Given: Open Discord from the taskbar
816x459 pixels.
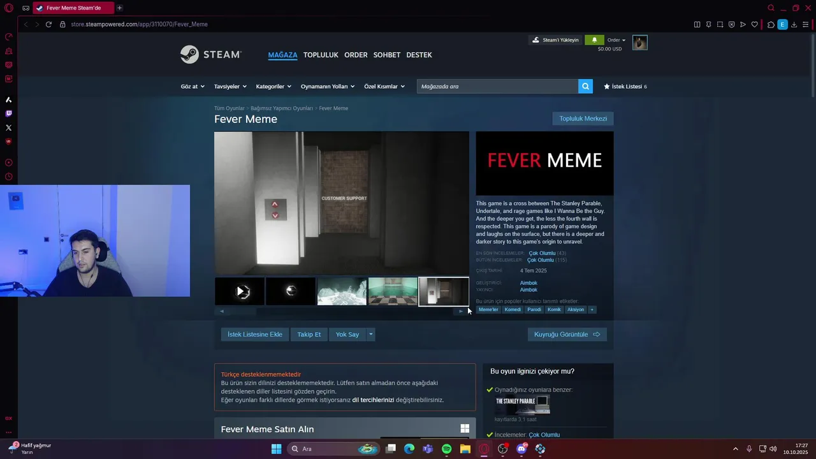Looking at the screenshot, I should coord(521,449).
